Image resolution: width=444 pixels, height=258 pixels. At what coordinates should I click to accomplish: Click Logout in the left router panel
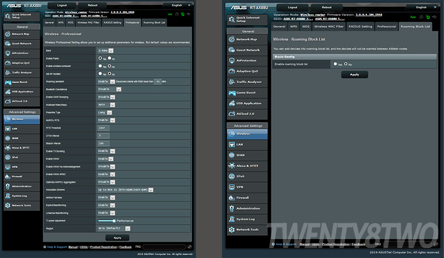(62, 6)
